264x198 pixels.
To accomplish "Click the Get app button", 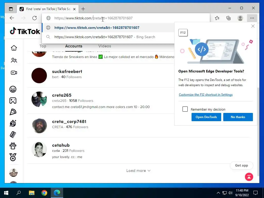I will [x=241, y=166].
